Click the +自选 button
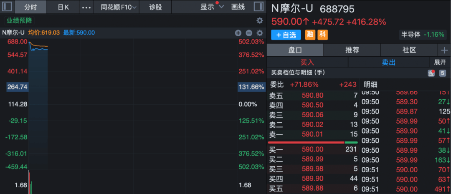The height and width of the screenshot is (194, 451). coord(286,35)
